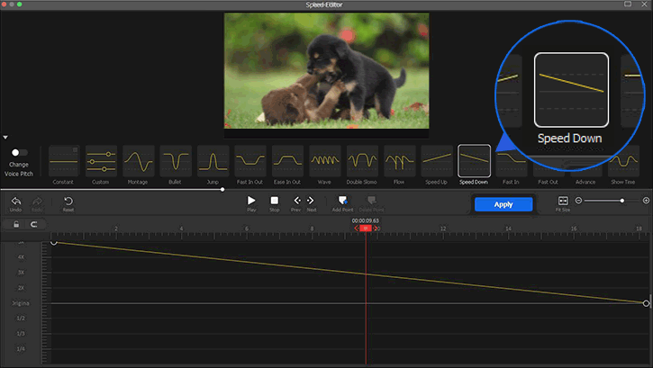Viewport: 653px width, 368px height.
Task: Click the Undo arrow icon
Action: coord(15,201)
